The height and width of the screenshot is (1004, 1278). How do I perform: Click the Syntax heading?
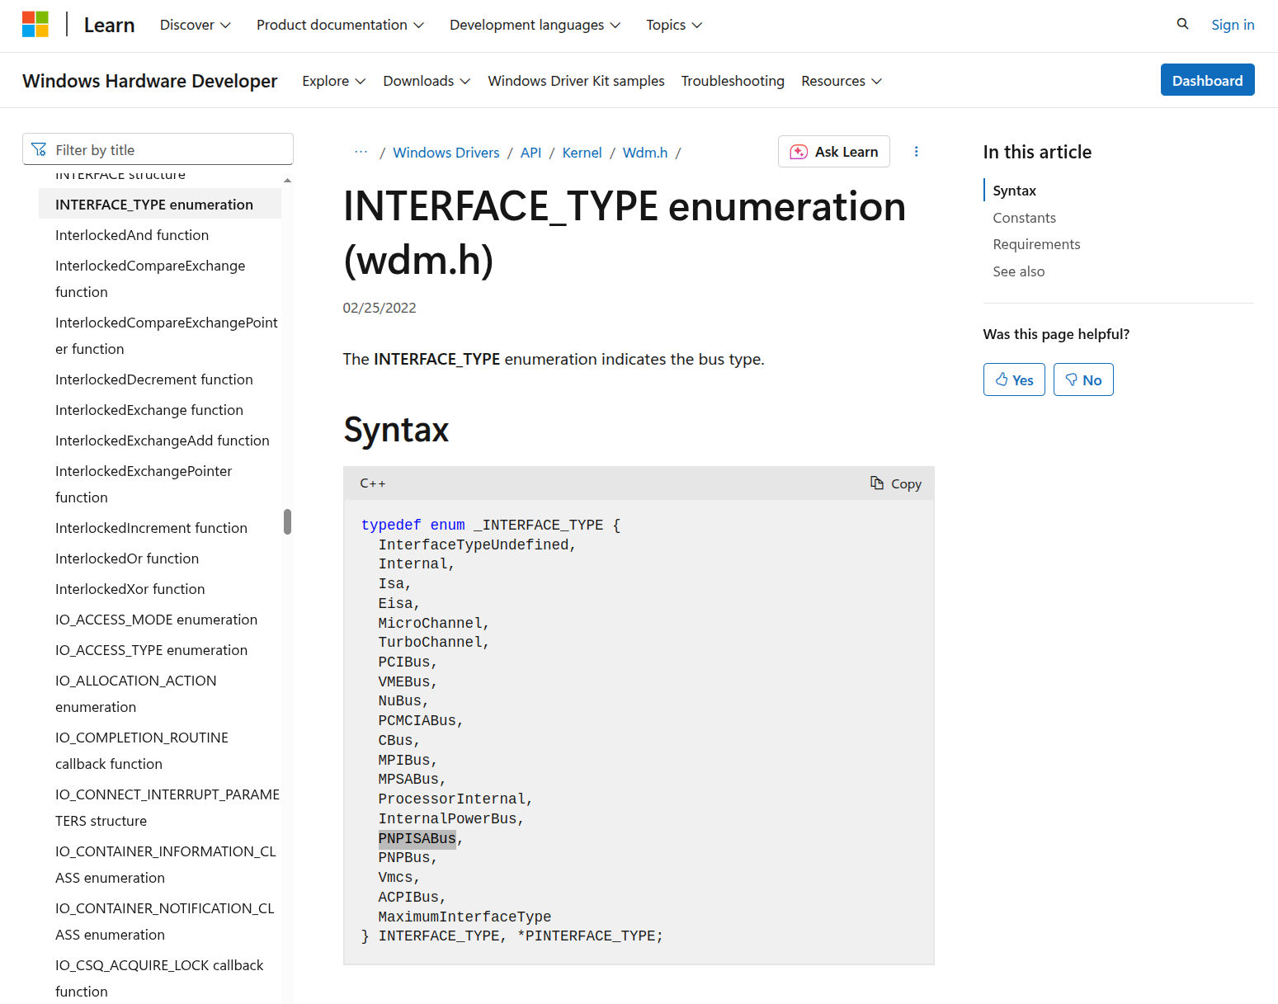pos(396,430)
